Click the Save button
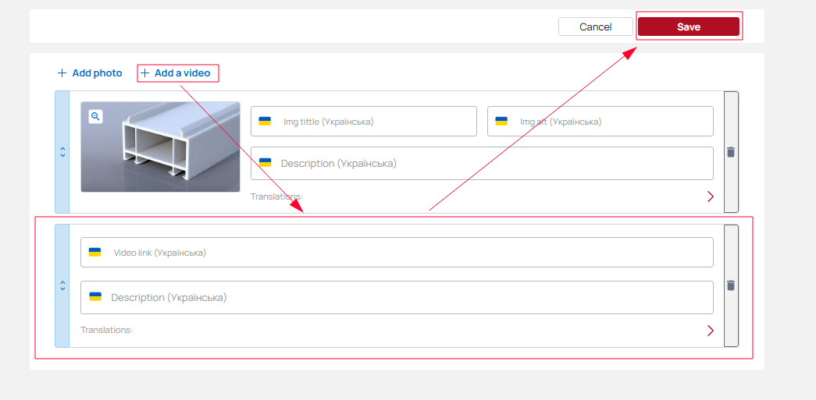Viewport: 816px width, 400px height. pos(689,27)
